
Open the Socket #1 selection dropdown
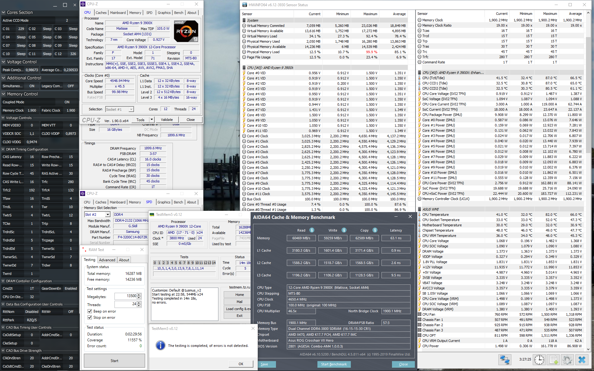point(131,109)
